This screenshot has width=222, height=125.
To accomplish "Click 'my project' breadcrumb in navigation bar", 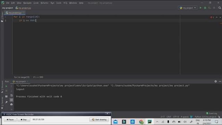I will coord(7,8).
